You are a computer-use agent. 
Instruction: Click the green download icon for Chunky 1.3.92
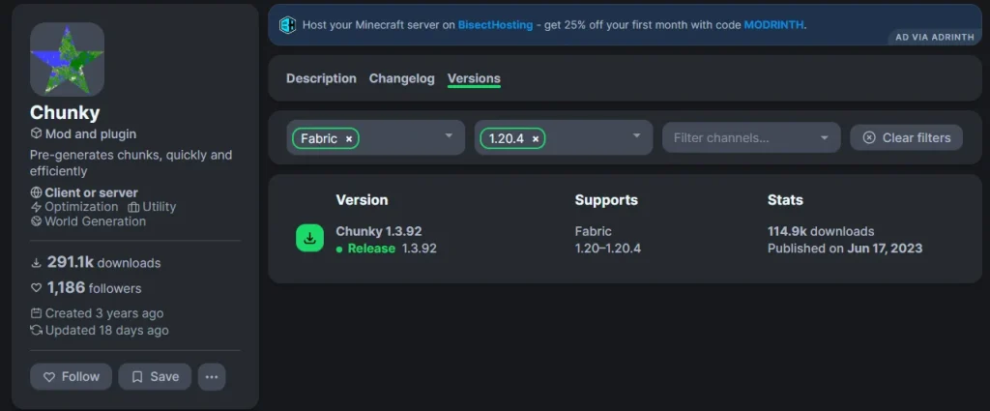309,238
